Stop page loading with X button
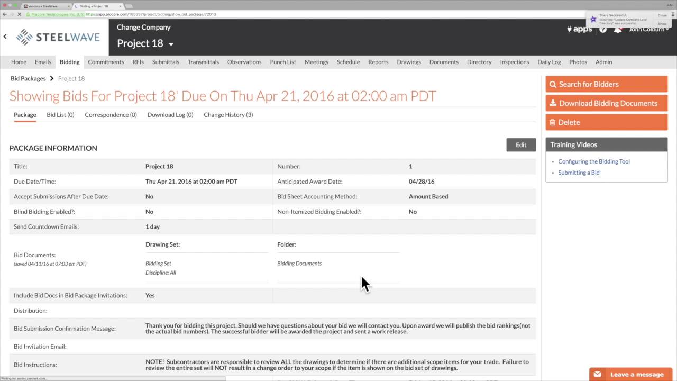 [x=20, y=14]
